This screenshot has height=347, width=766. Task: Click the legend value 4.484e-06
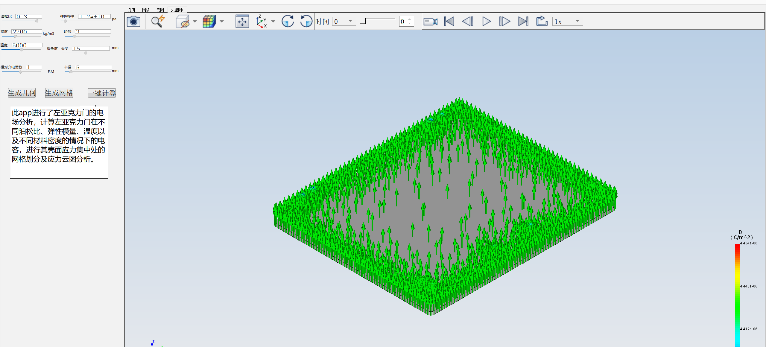(749, 243)
